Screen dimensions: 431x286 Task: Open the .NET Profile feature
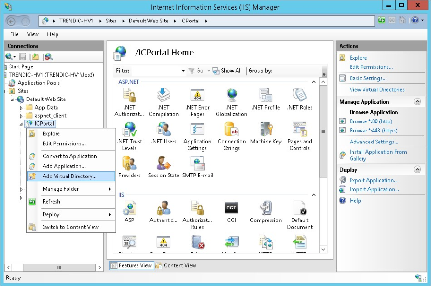tap(265, 99)
